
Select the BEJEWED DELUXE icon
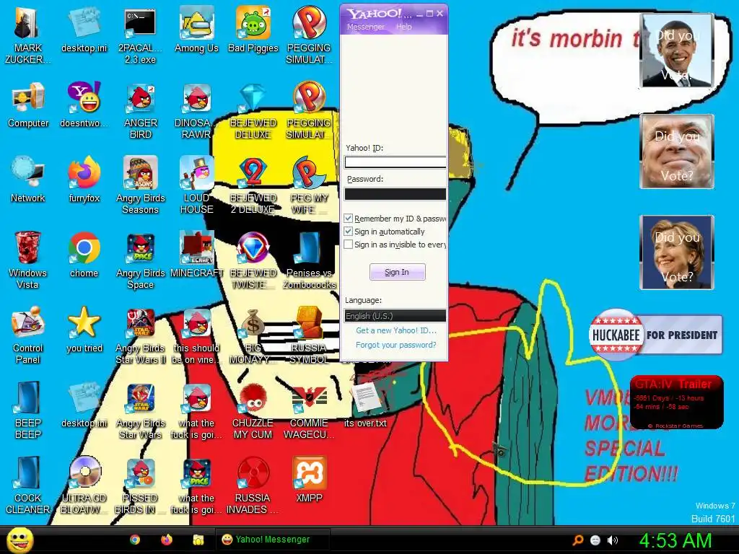(x=253, y=110)
